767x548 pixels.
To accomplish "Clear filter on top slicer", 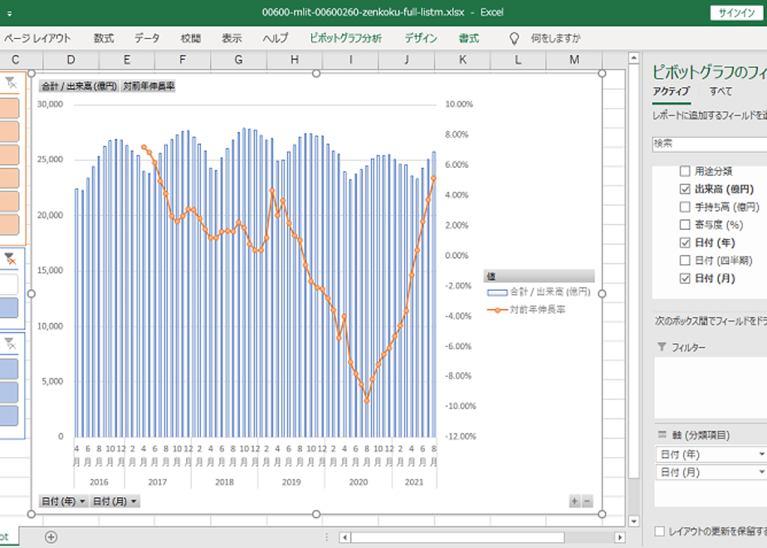I will (11, 83).
